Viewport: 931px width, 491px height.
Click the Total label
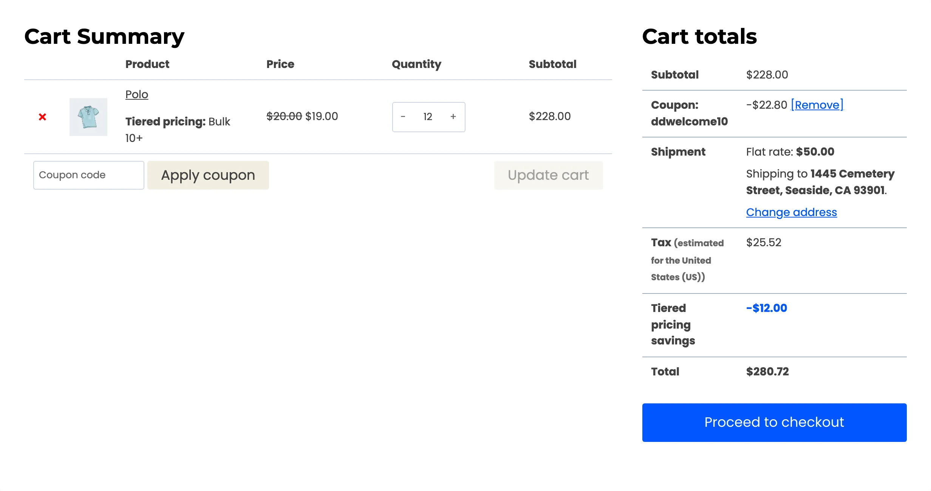[665, 372]
